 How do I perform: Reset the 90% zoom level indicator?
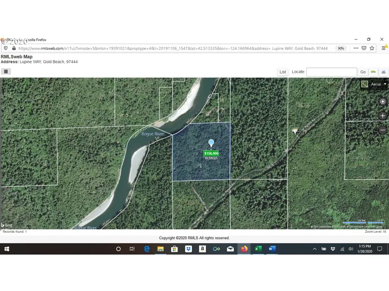coord(341,48)
